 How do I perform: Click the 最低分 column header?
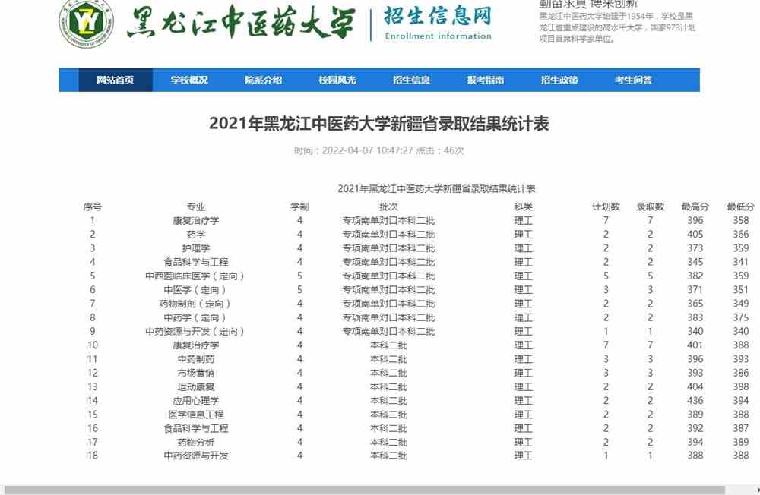tap(740, 207)
